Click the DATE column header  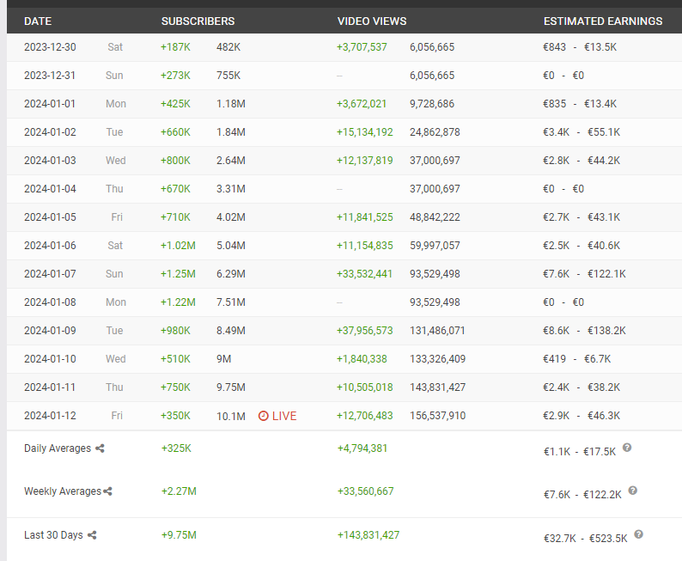(38, 21)
